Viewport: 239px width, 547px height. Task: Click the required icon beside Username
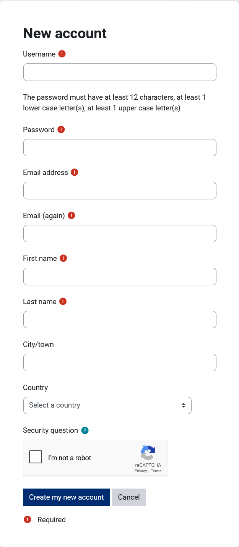pos(62,54)
